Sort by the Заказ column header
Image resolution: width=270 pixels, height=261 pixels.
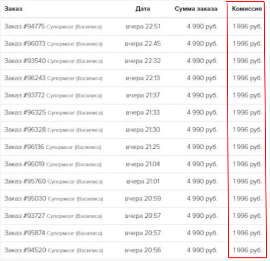point(13,9)
